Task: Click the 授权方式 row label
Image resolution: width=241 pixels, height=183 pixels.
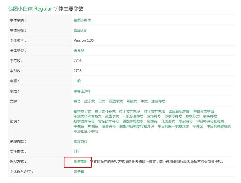Action: tap(18, 162)
